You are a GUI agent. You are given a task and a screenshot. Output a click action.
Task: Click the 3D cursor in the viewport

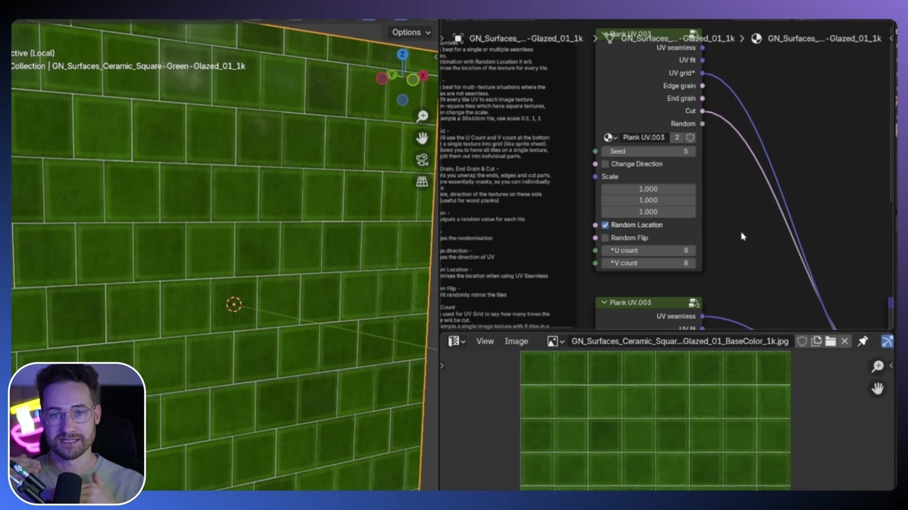coord(234,305)
